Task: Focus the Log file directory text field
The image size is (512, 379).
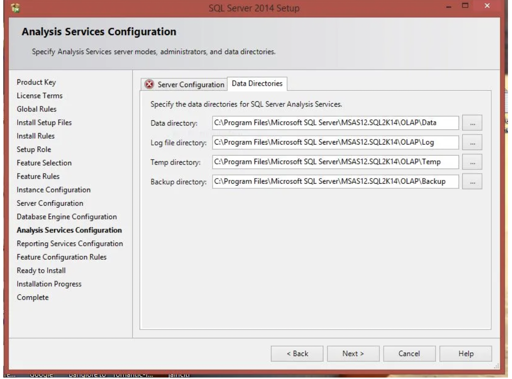Action: coord(335,142)
